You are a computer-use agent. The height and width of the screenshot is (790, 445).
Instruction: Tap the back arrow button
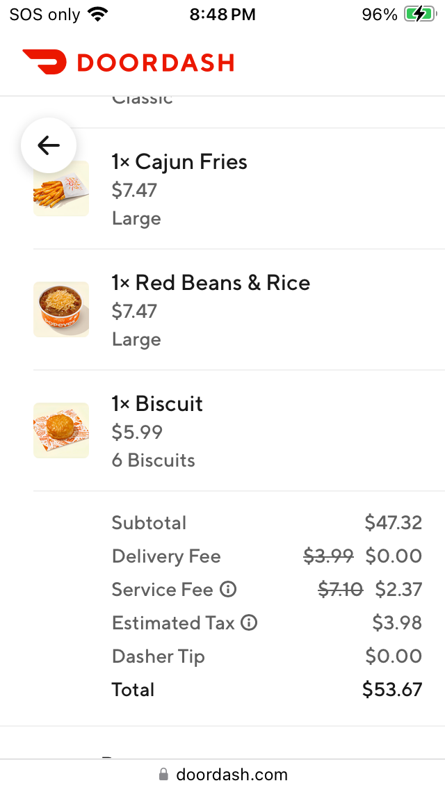pyautogui.click(x=49, y=145)
